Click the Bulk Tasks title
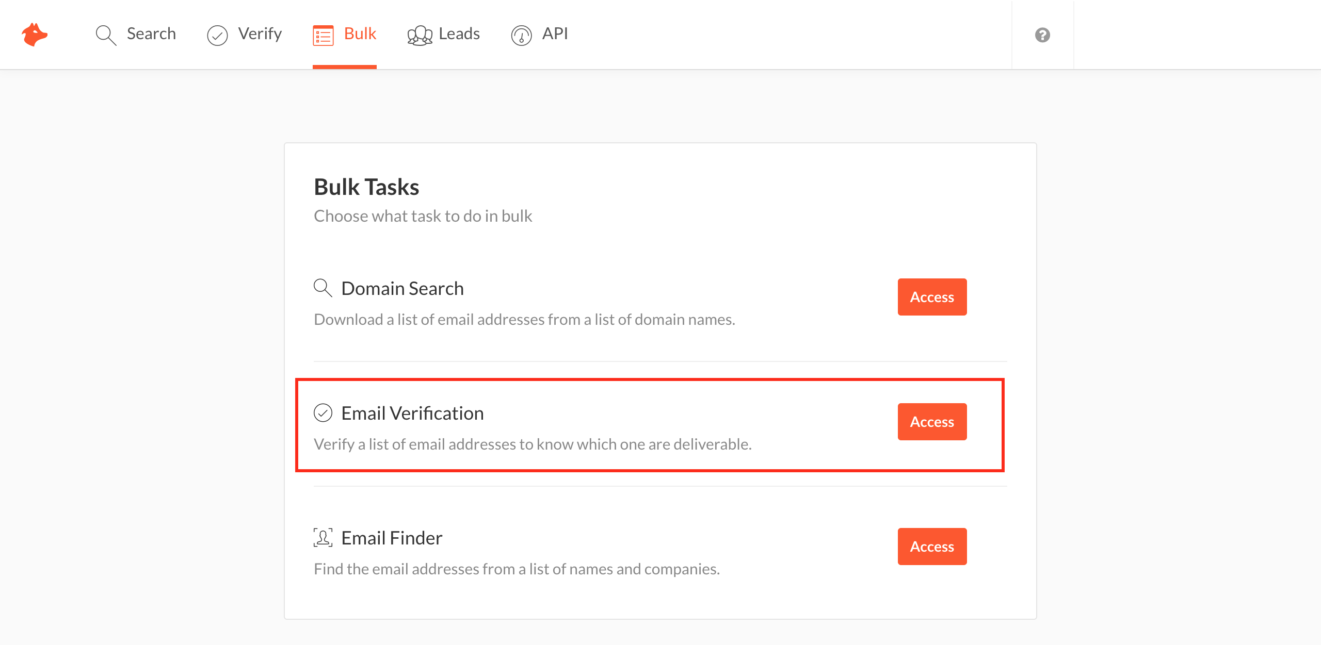1321x645 pixels. tap(366, 187)
